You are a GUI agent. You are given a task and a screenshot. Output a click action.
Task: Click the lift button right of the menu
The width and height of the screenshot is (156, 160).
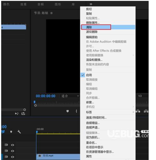pos(138,111)
